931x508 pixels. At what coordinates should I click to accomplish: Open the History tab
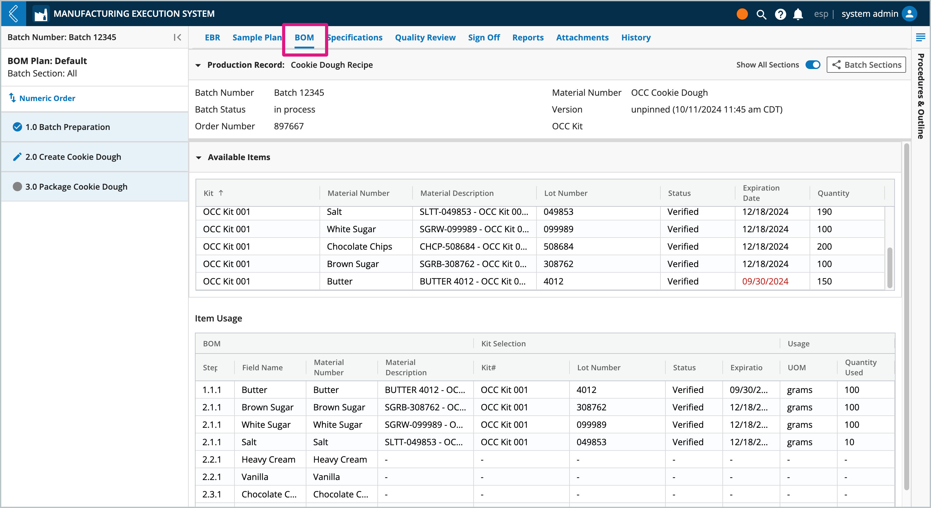click(x=636, y=37)
